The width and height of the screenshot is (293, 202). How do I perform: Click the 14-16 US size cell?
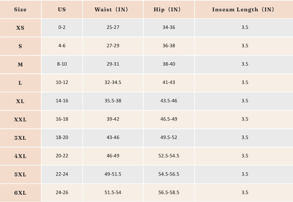click(x=62, y=101)
